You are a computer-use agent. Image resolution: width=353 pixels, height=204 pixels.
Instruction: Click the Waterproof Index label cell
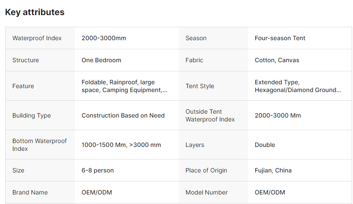(x=37, y=38)
